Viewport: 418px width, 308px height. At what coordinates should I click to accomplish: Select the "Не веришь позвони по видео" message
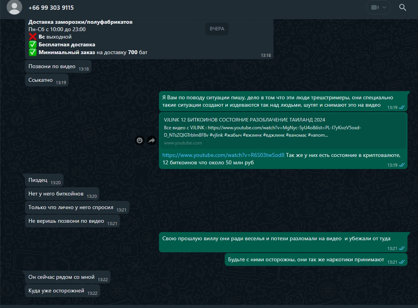pos(66,221)
